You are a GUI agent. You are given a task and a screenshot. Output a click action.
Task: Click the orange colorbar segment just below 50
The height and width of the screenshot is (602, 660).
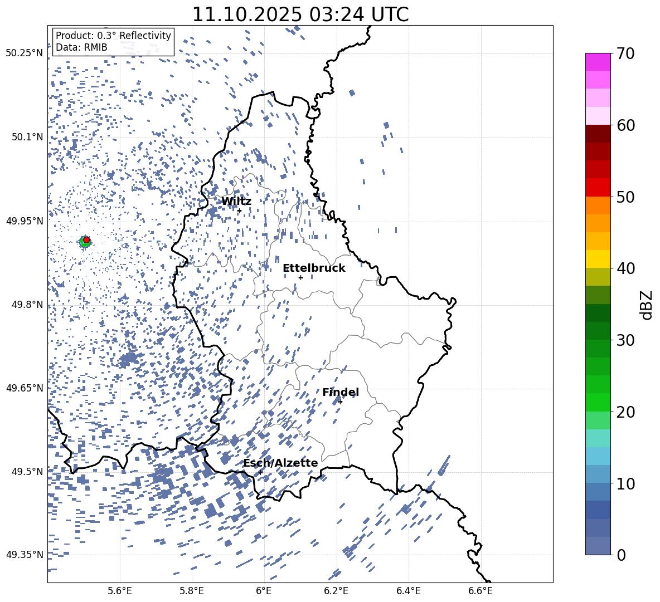(598, 205)
